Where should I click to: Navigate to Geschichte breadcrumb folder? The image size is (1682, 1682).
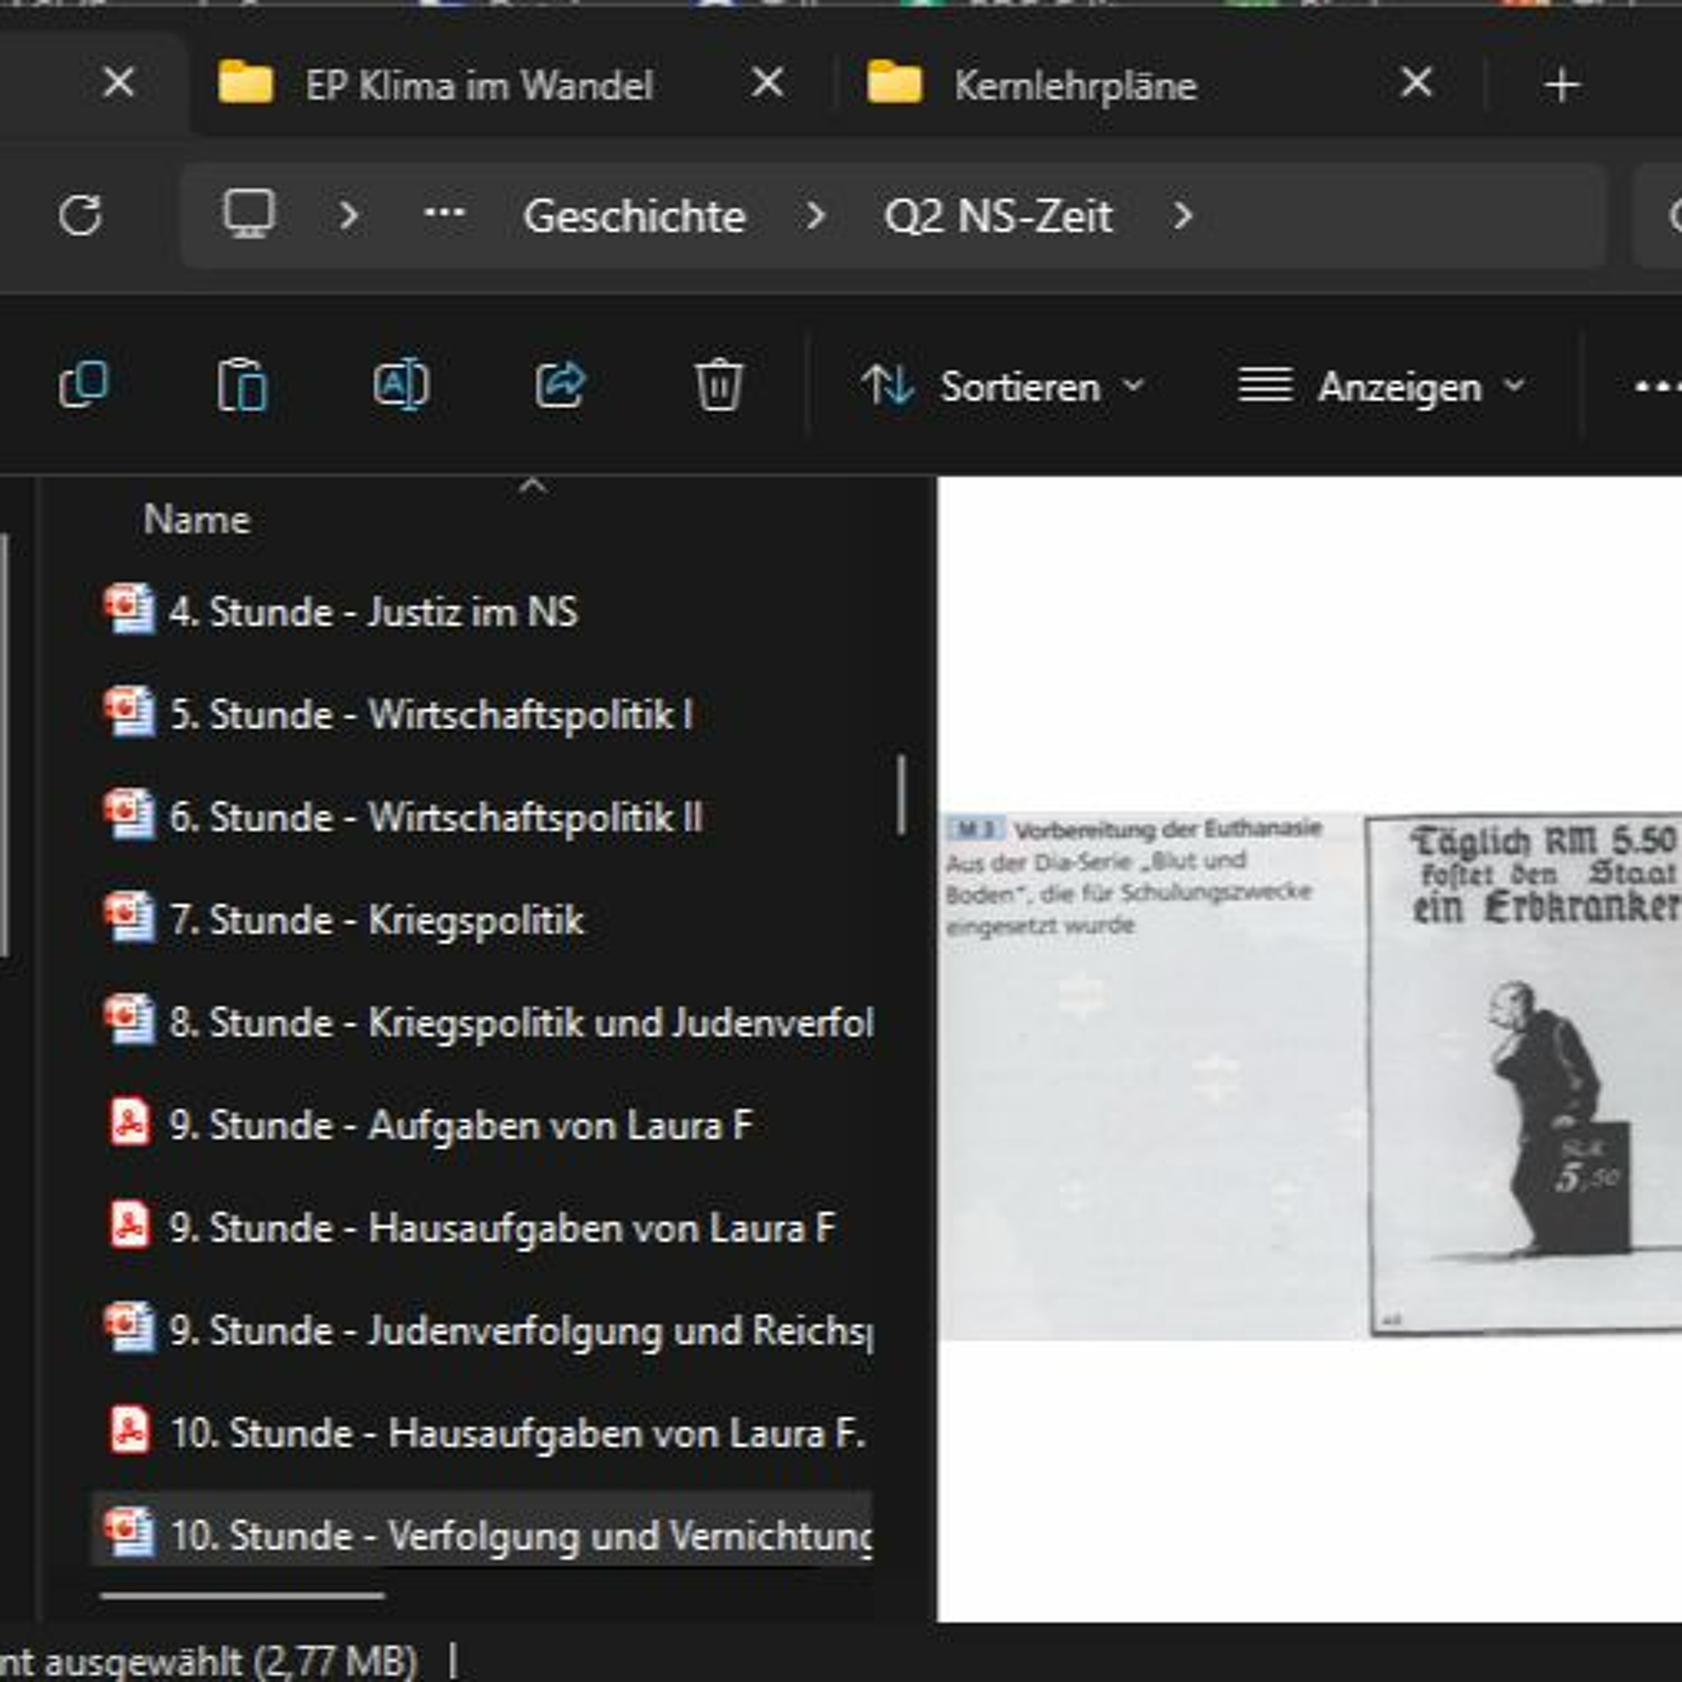[634, 216]
